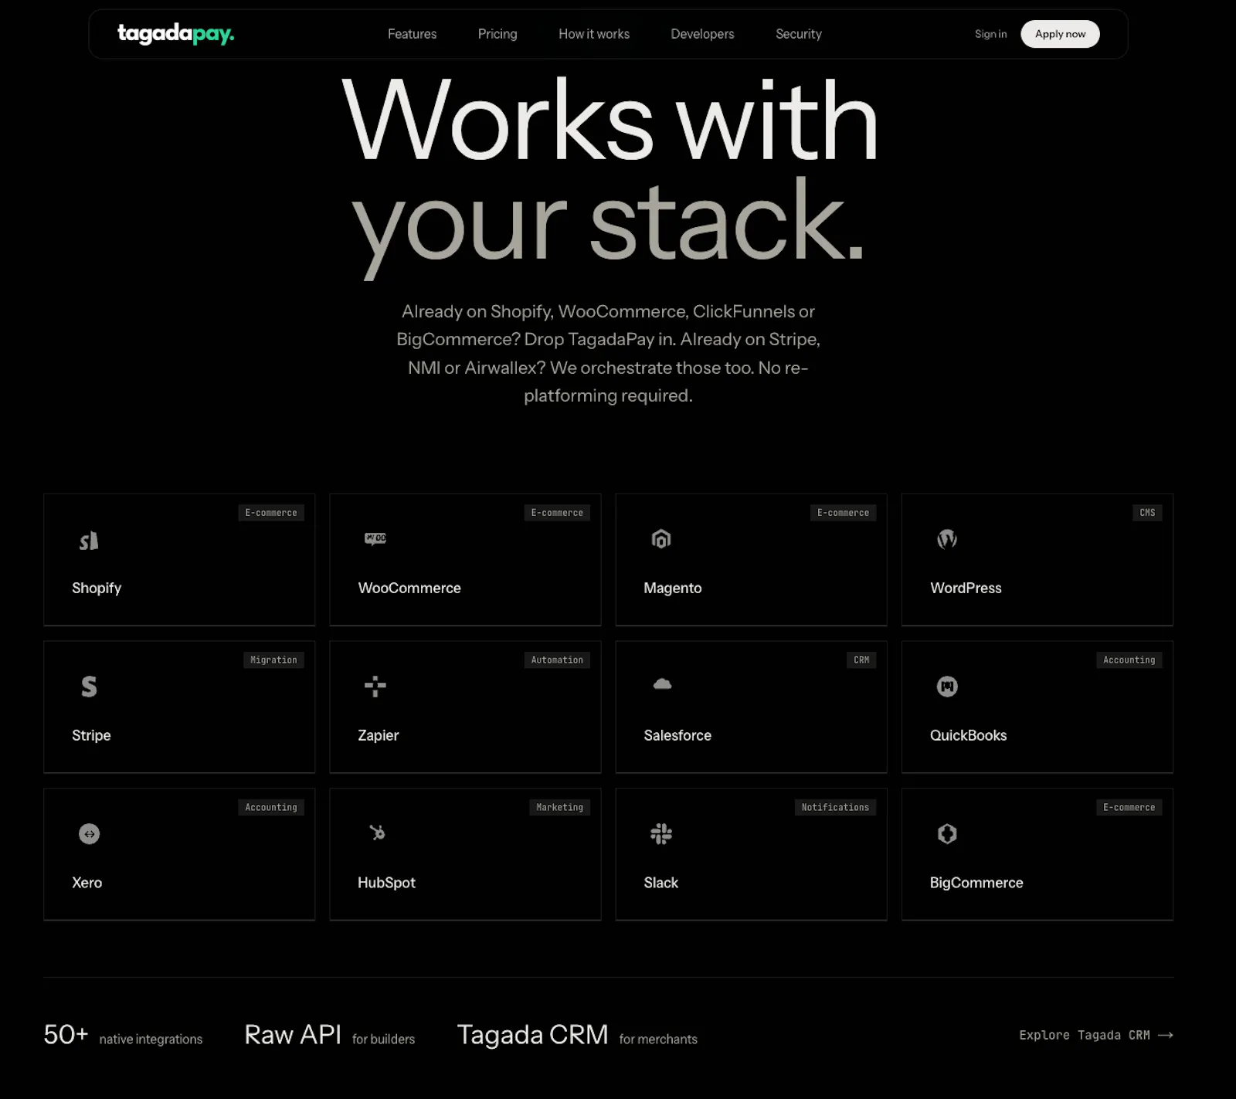Click the Magento card name
Viewport: 1236px width, 1099px height.
(x=673, y=588)
